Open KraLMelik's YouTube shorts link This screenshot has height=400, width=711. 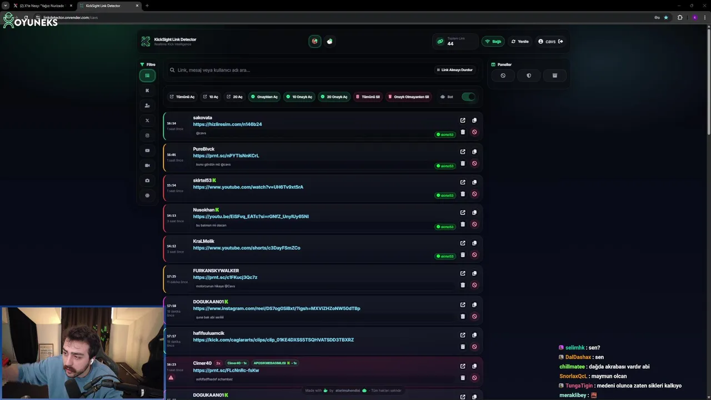click(x=247, y=248)
